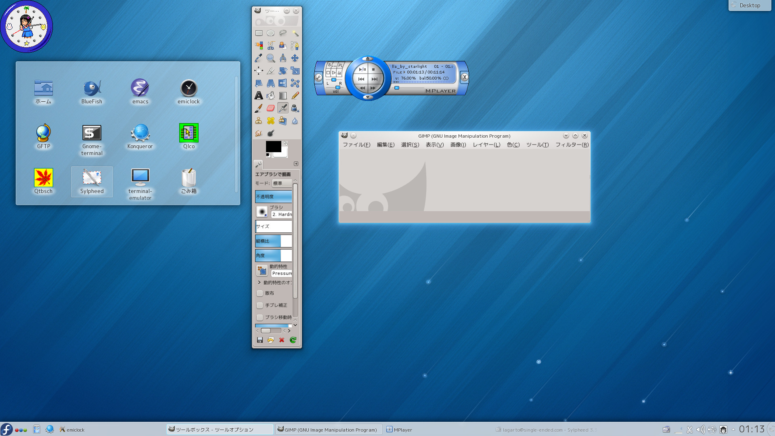The image size is (775, 436).
Task: Select the Paths tool in the toolbox
Action: (x=295, y=46)
